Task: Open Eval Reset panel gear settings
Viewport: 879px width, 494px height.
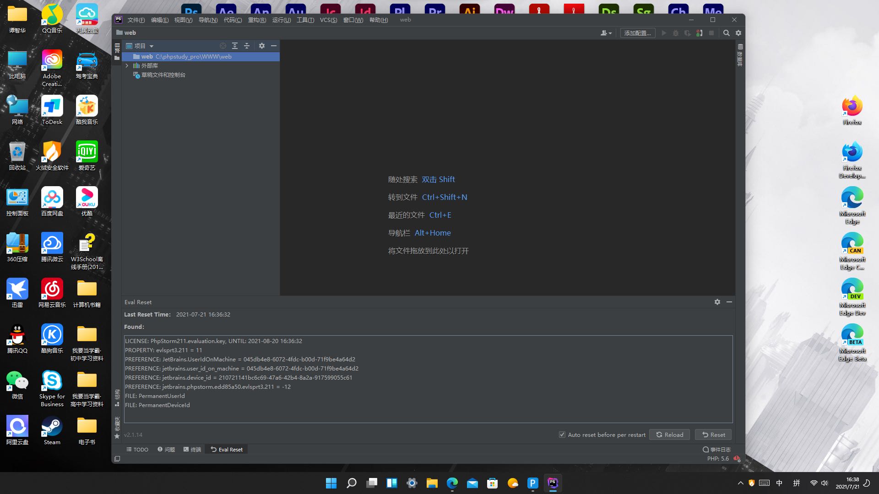Action: (x=717, y=302)
